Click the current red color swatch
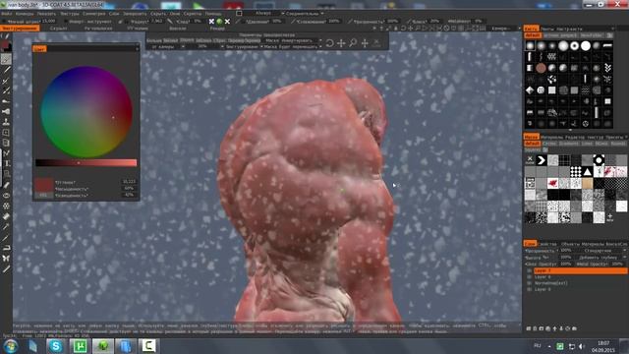This screenshot has height=354, width=629. [43, 185]
